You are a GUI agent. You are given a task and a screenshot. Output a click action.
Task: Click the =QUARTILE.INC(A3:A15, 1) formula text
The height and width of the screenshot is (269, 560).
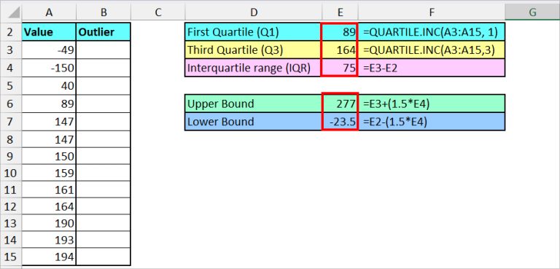click(430, 33)
